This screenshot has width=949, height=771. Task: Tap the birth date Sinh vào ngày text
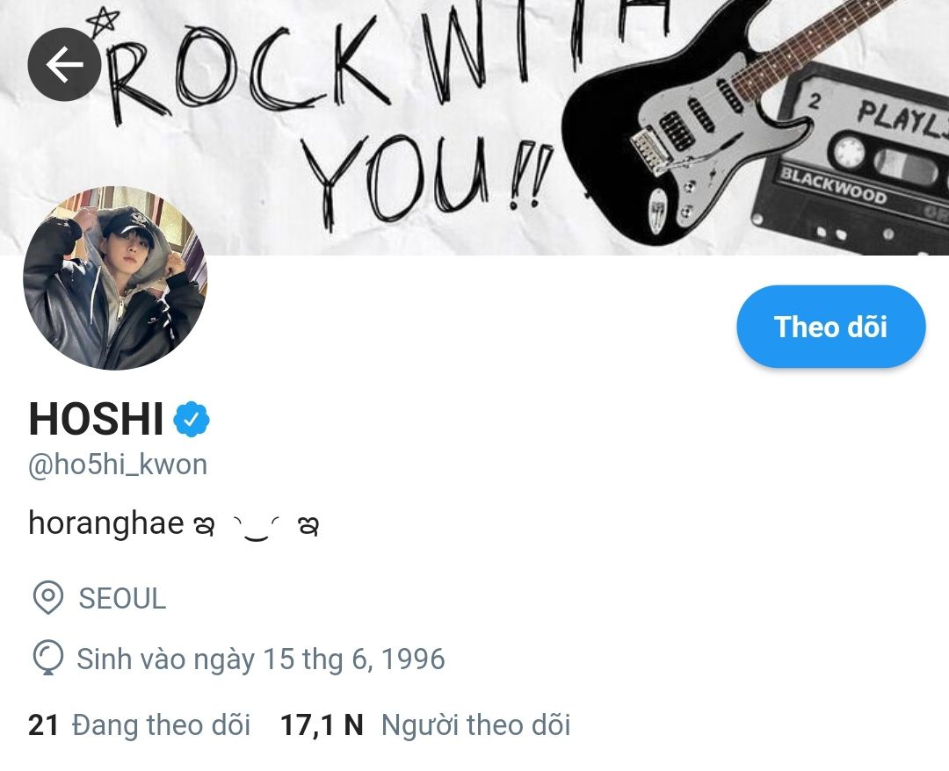point(261,659)
